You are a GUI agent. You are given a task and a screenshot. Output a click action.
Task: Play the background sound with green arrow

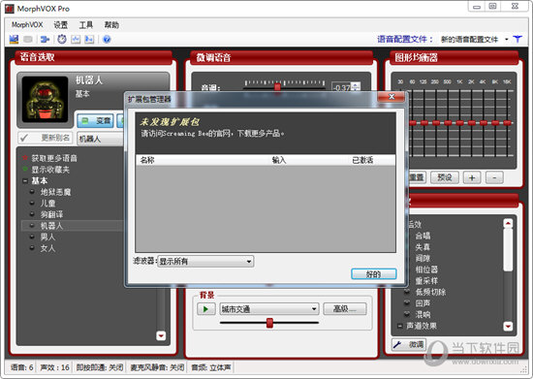coord(206,309)
